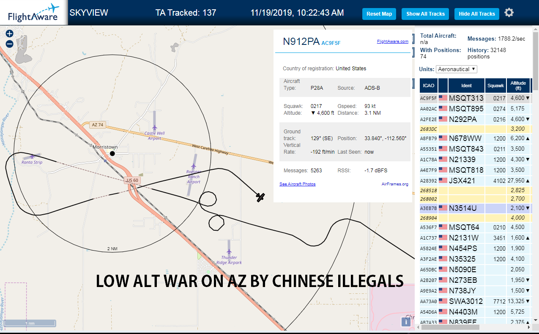Image resolution: width=539 pixels, height=334 pixels.
Task: Show all aircraft tracks
Action: click(425, 14)
